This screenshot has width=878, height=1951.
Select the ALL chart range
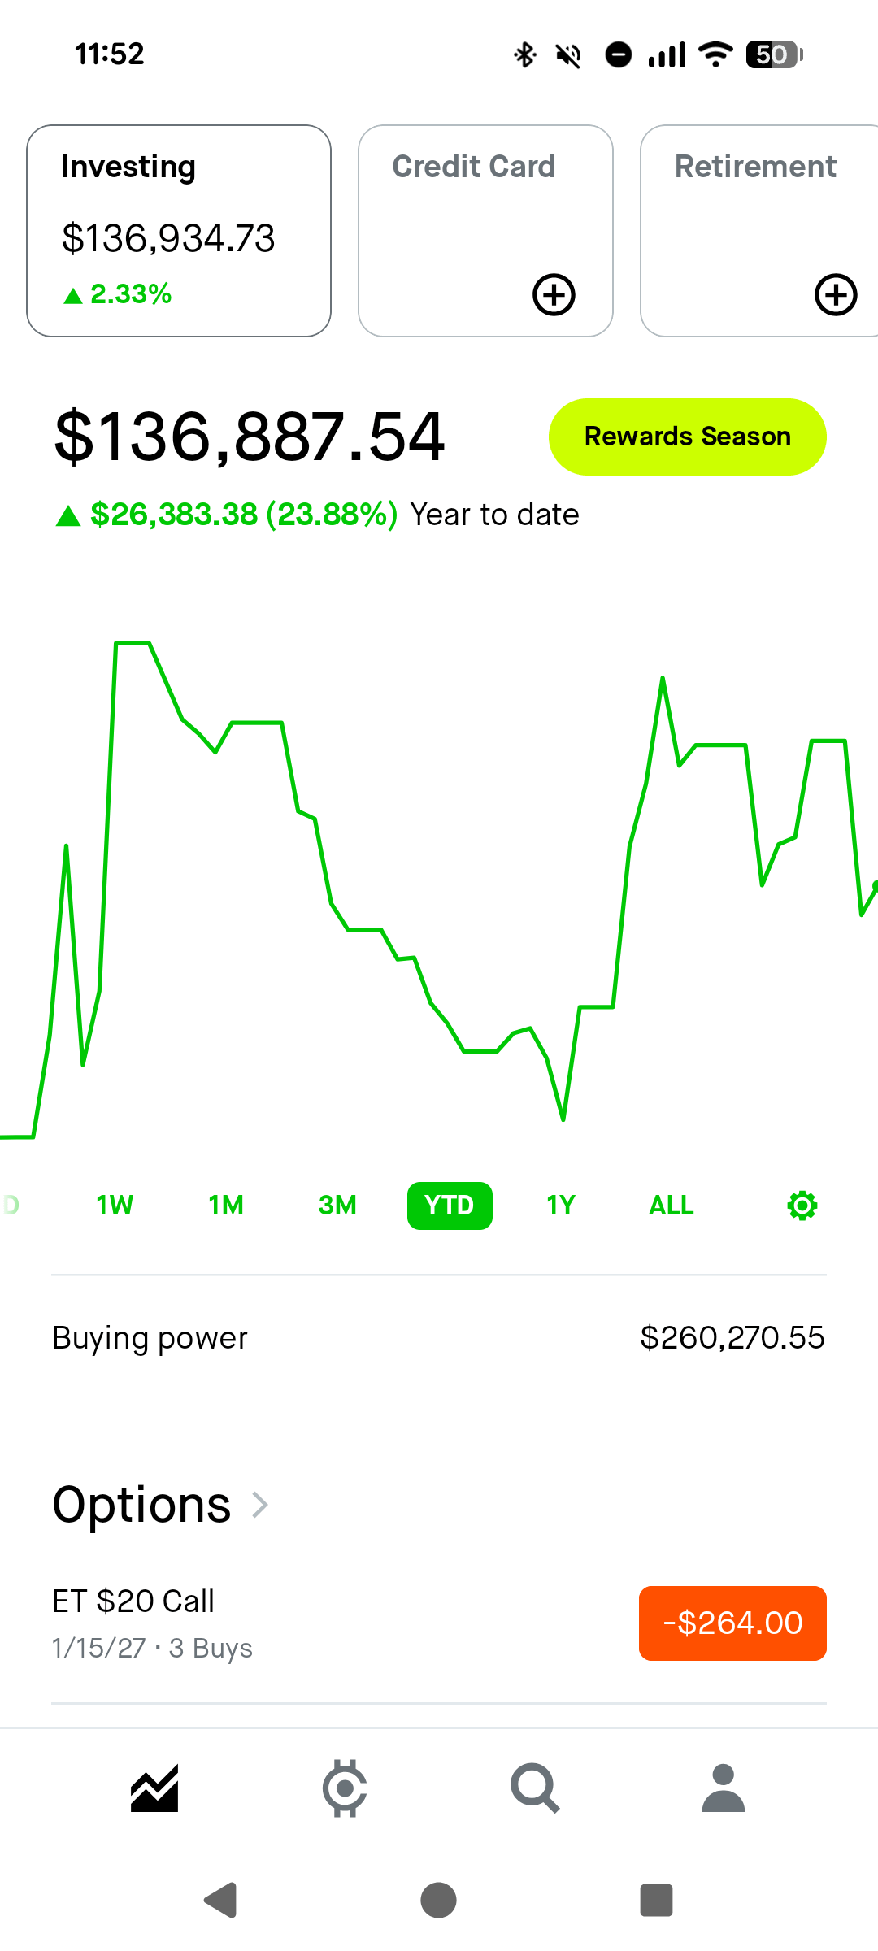pyautogui.click(x=672, y=1206)
